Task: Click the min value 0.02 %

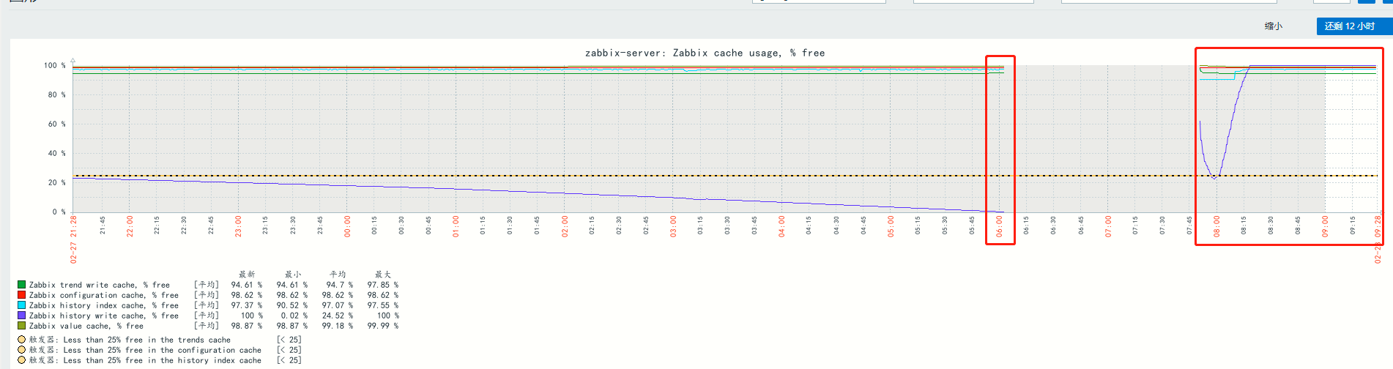Action: [x=294, y=316]
